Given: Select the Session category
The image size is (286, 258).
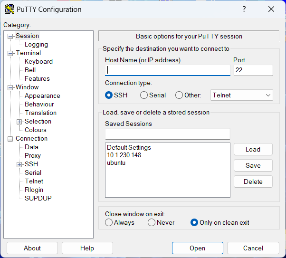Looking at the screenshot, I should (x=27, y=36).
